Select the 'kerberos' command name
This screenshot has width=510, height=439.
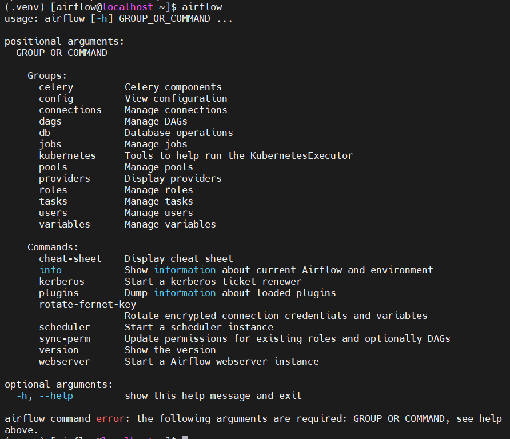pyautogui.click(x=62, y=281)
